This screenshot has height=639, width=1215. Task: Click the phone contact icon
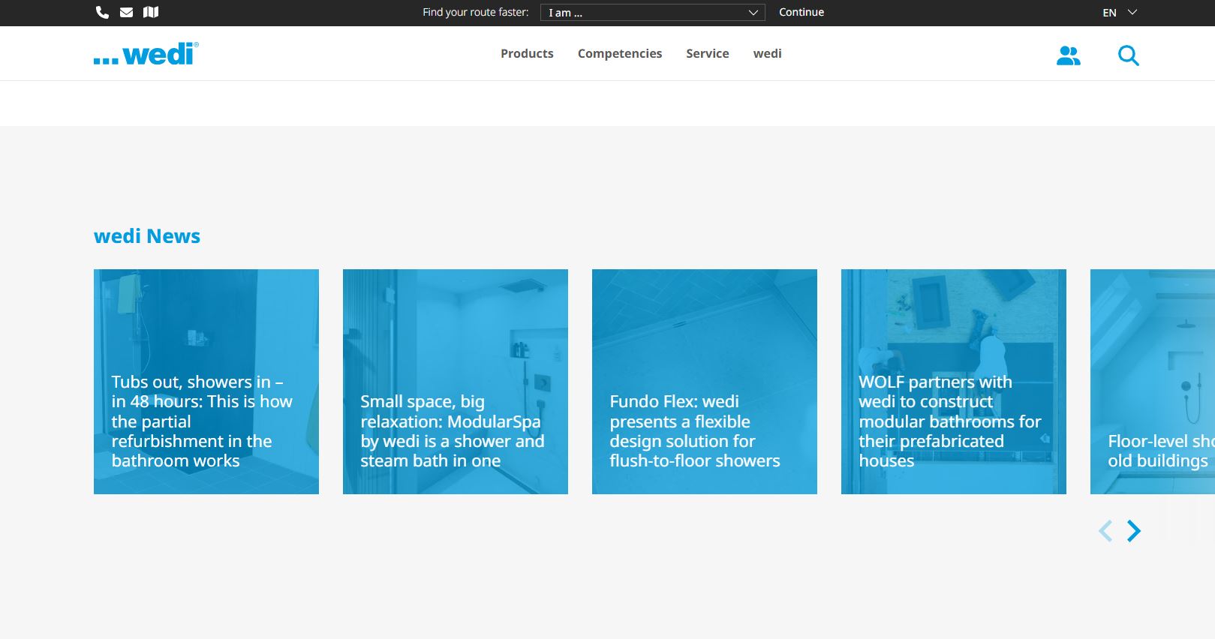point(102,12)
